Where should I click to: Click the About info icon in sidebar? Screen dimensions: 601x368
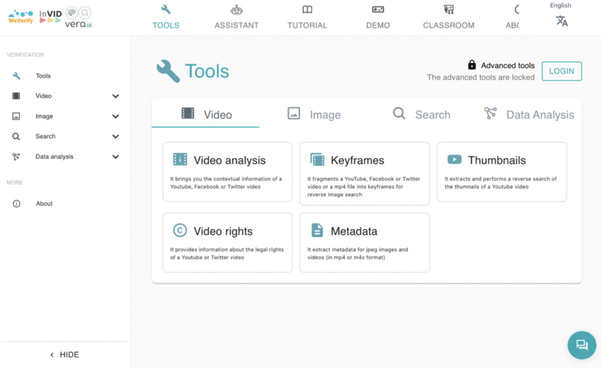17,203
